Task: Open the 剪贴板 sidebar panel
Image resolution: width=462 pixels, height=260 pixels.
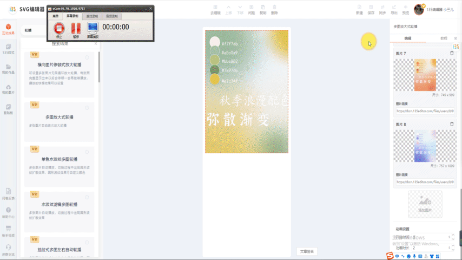Action: pos(8,109)
